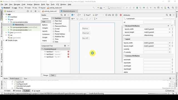Select Buttons category in Palette

point(45,25)
